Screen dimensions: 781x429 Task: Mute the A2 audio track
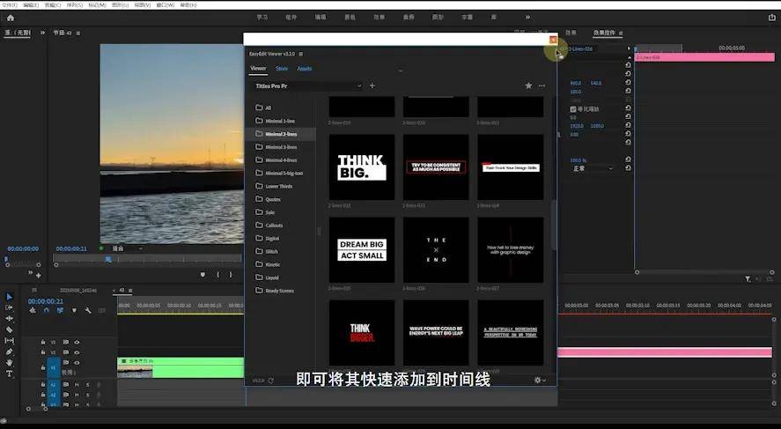77,395
